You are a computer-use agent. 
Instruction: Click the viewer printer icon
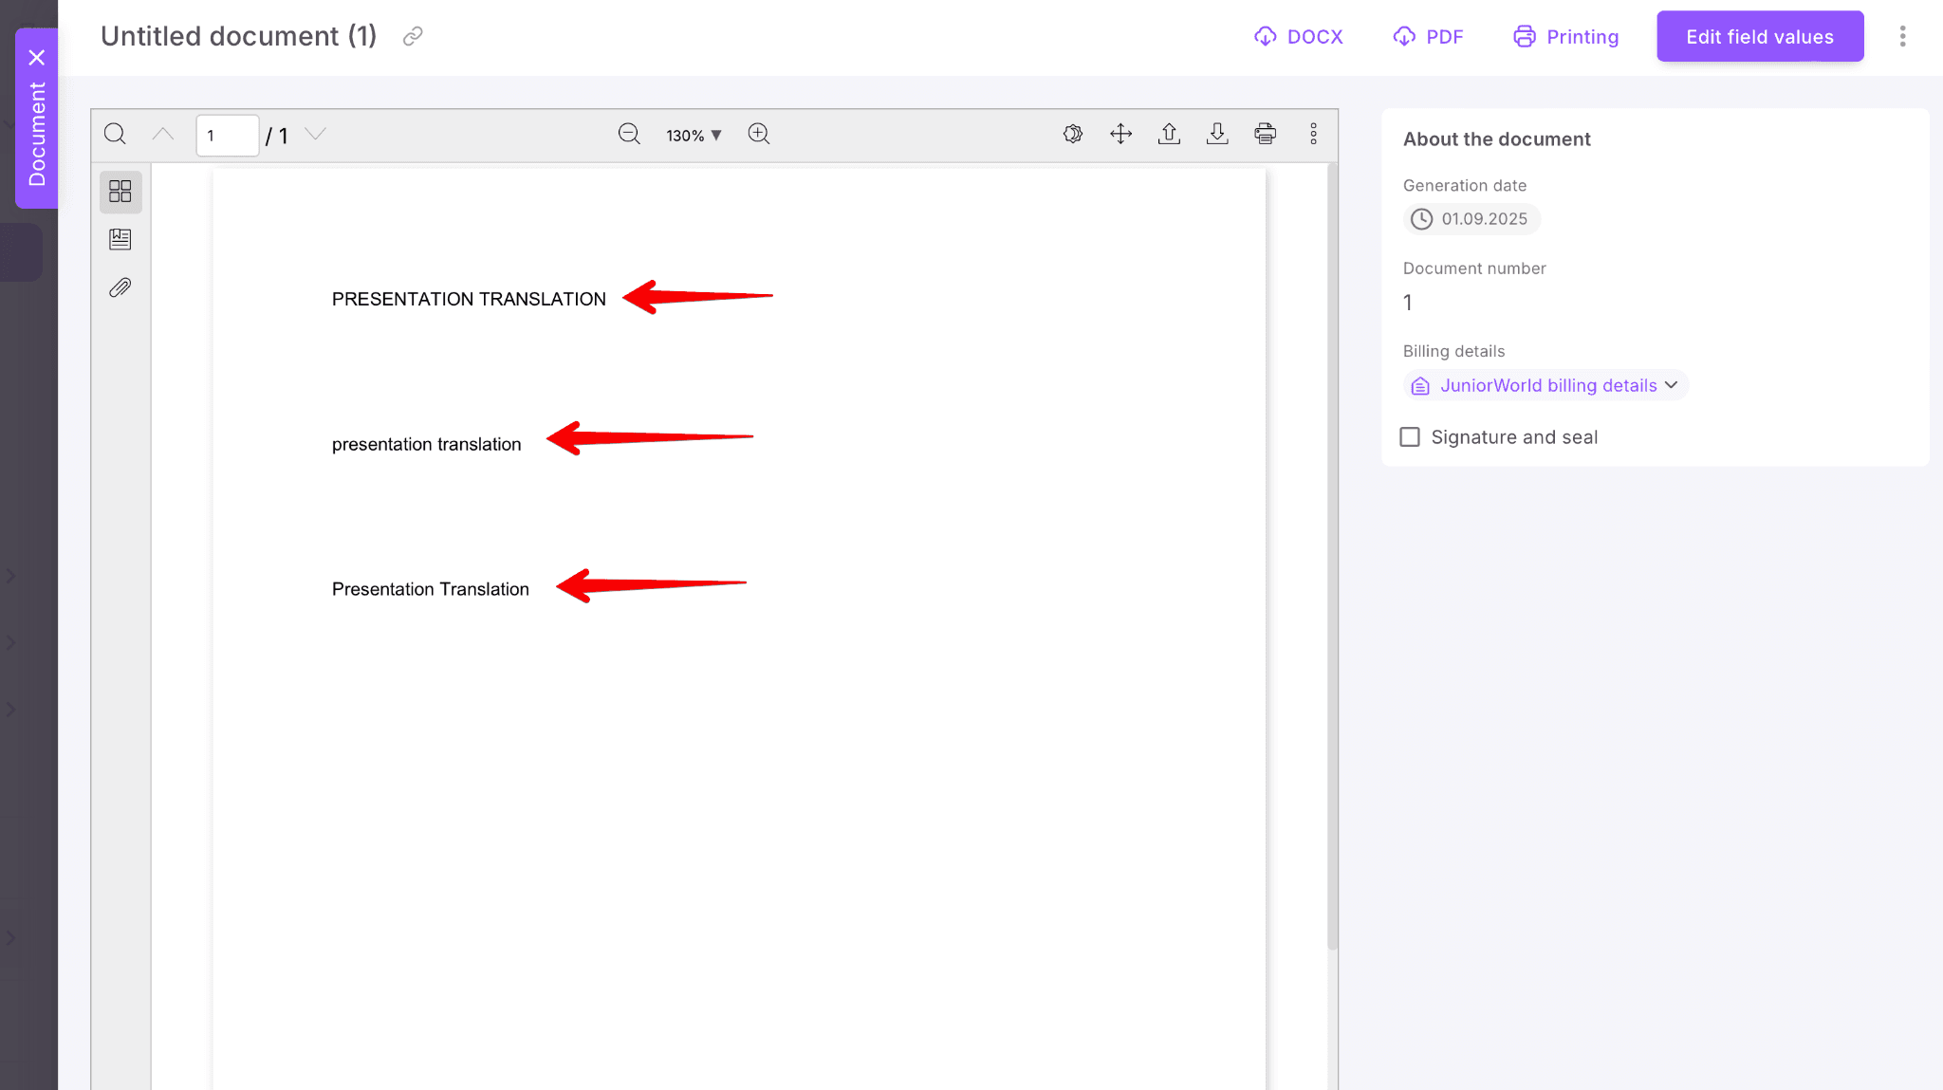click(1265, 134)
